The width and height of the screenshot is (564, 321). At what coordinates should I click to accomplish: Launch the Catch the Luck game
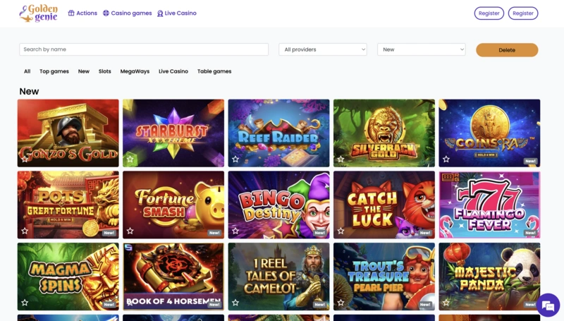pos(384,205)
